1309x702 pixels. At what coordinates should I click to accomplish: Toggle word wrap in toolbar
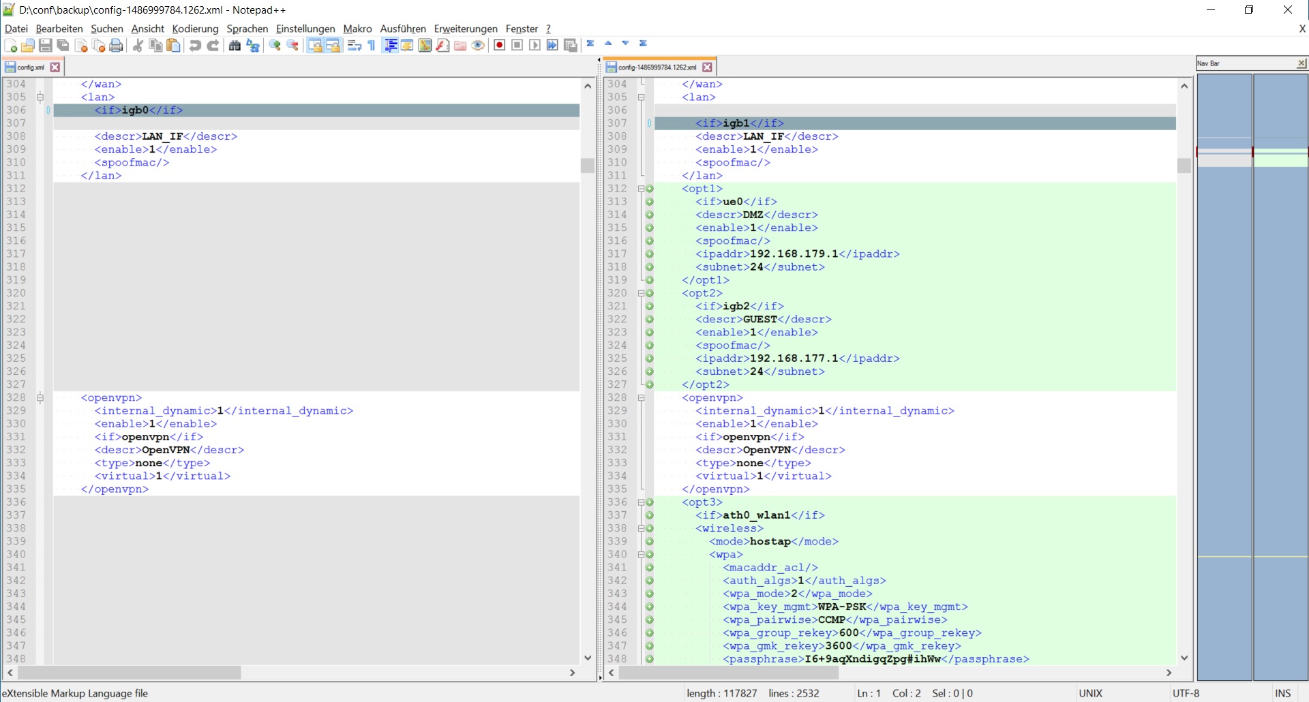(x=354, y=46)
